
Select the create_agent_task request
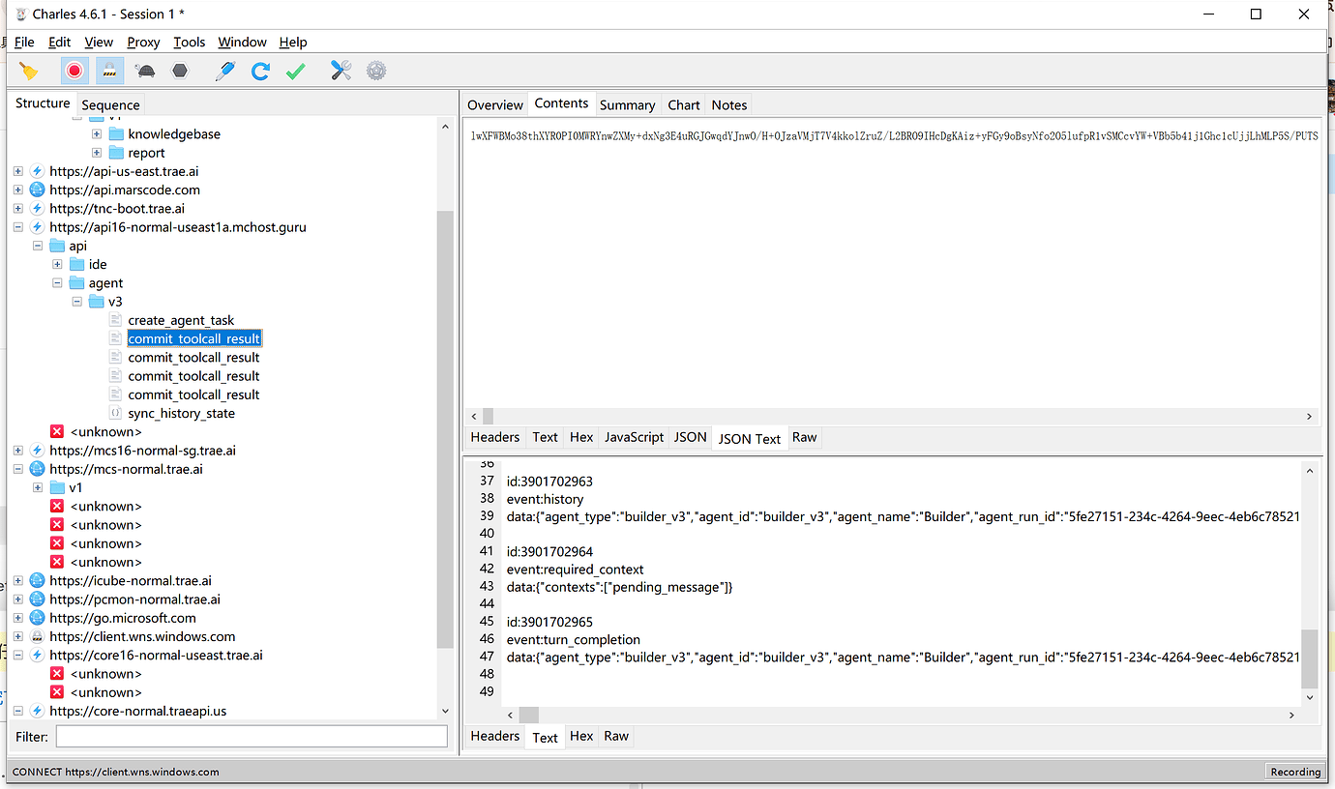coord(181,320)
